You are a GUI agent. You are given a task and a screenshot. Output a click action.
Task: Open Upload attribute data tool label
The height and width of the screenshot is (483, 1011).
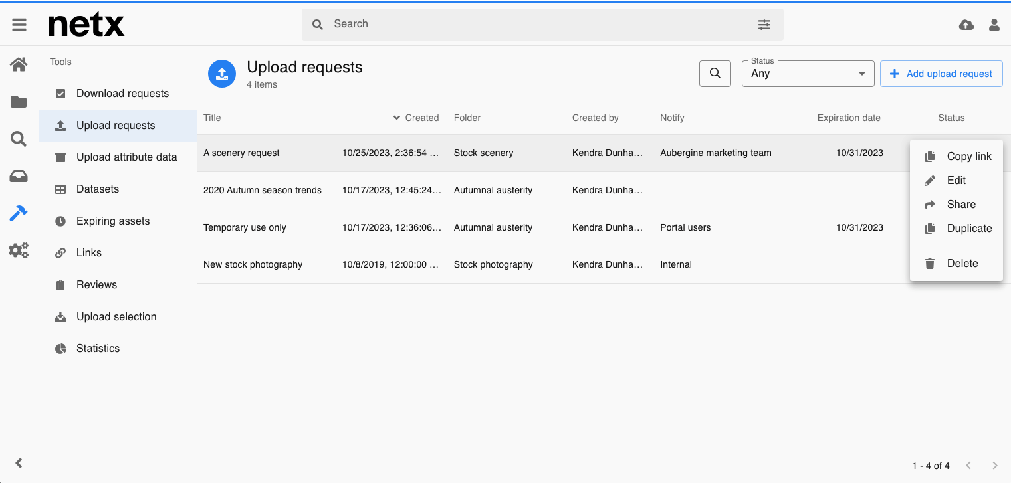127,157
